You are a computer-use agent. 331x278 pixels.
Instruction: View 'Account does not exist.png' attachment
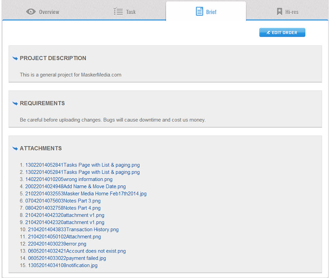[77, 251]
